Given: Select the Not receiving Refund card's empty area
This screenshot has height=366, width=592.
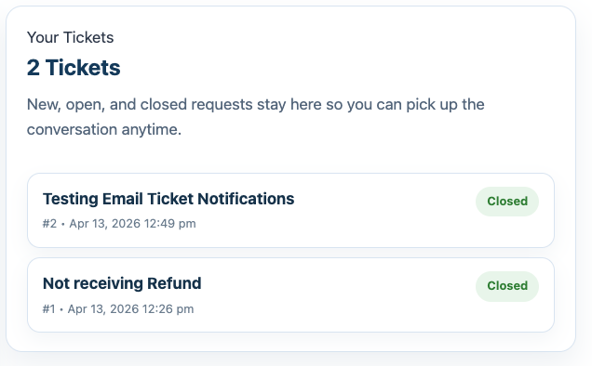Looking at the screenshot, I should coord(340,311).
